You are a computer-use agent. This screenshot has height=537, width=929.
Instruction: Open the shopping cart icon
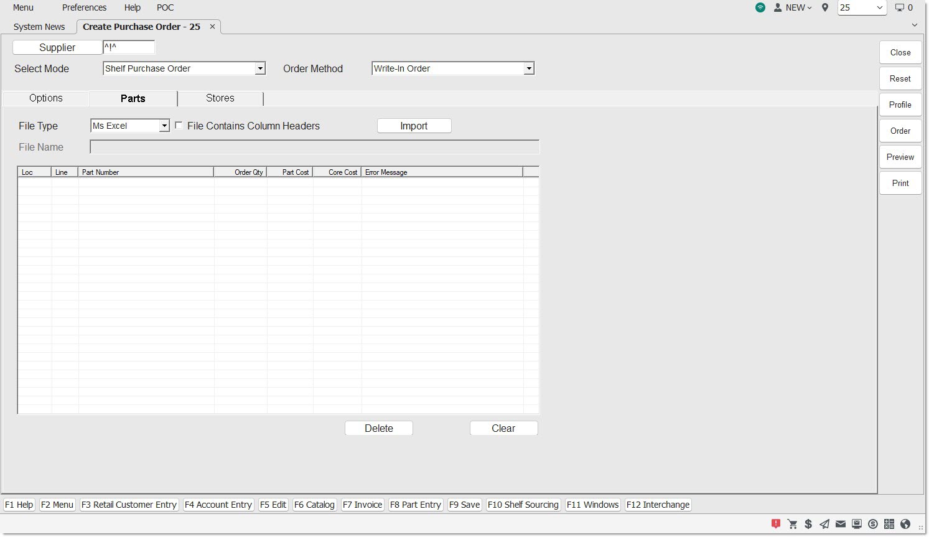coord(792,524)
